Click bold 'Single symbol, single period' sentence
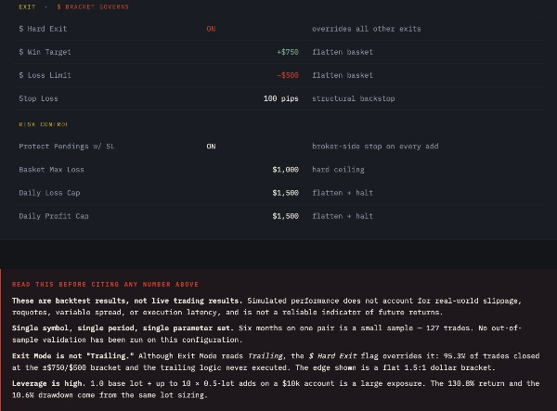The width and height of the screenshot is (557, 411). 123,328
